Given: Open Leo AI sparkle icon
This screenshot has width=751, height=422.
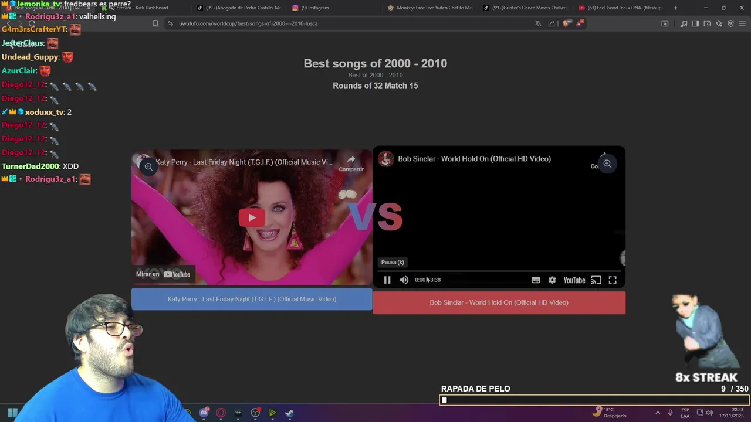Looking at the screenshot, I should (719, 23).
